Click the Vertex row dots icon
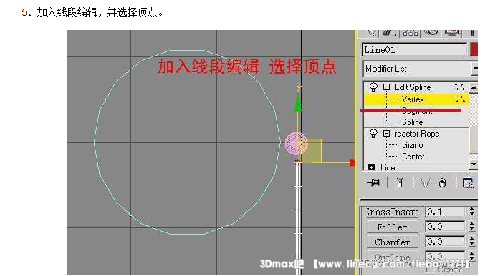The image size is (490, 276). click(x=460, y=99)
